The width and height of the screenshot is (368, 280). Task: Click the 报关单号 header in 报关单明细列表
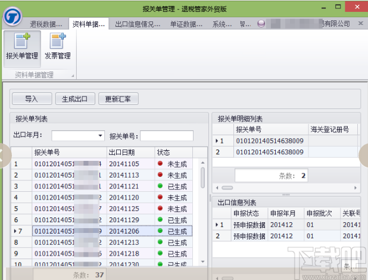tap(271, 129)
